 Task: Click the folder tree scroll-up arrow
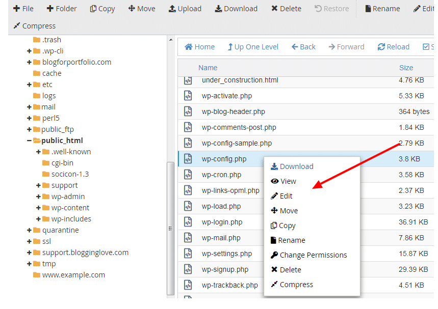171,40
